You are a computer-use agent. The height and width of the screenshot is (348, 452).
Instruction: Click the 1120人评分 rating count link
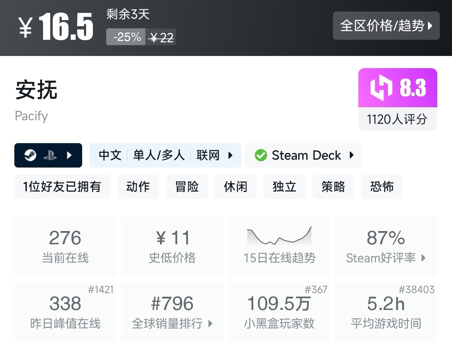(397, 119)
